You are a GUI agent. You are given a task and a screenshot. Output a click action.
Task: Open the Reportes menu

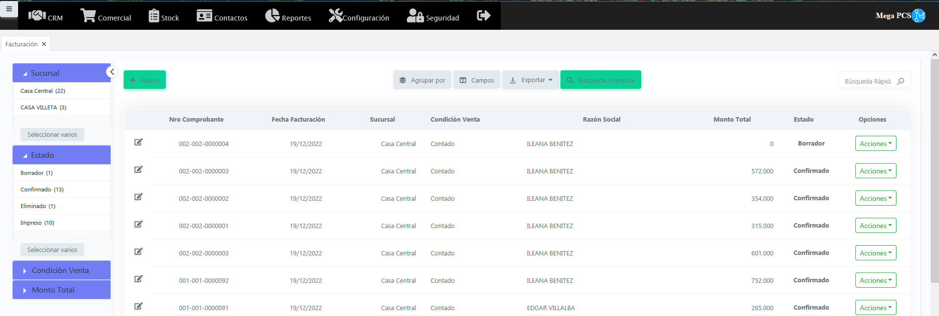pyautogui.click(x=288, y=16)
